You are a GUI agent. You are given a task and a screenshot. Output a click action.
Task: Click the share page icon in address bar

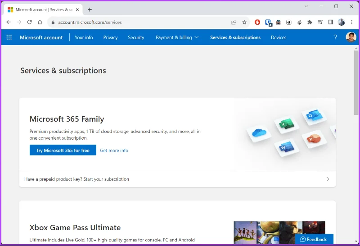point(234,22)
